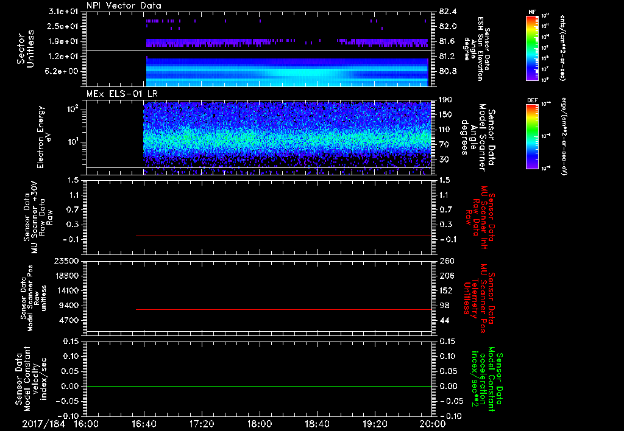The width and height of the screenshot is (624, 431).
Task: Click the DEF color scale bar
Action: point(533,136)
